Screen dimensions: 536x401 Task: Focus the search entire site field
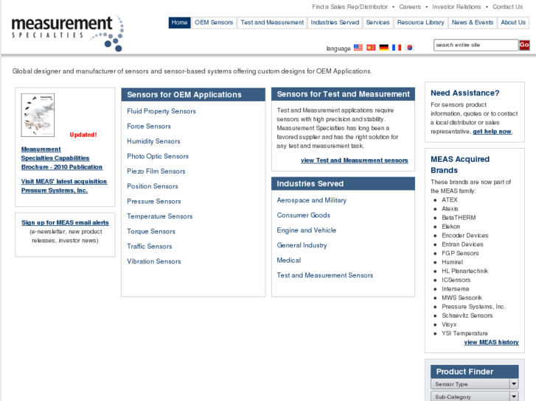pyautogui.click(x=476, y=45)
